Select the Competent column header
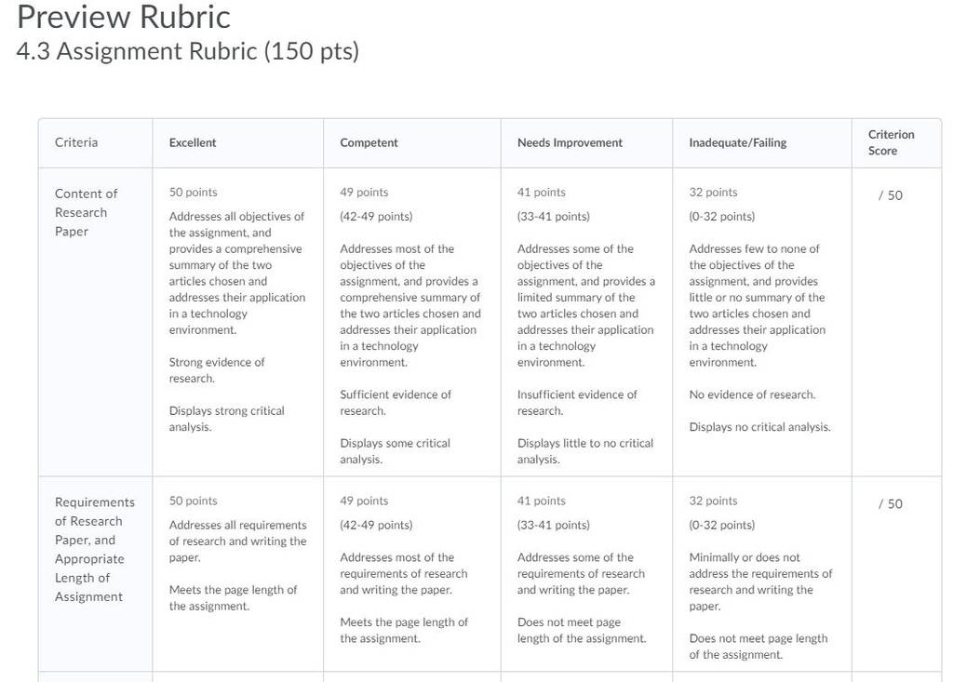 pyautogui.click(x=369, y=142)
